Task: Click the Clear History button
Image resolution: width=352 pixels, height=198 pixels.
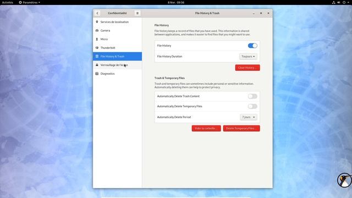Action: point(248,68)
